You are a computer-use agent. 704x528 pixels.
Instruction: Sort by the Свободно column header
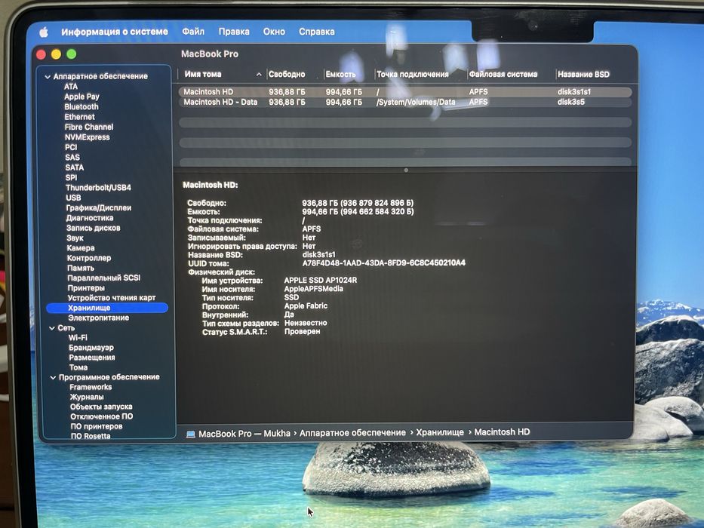tap(287, 74)
